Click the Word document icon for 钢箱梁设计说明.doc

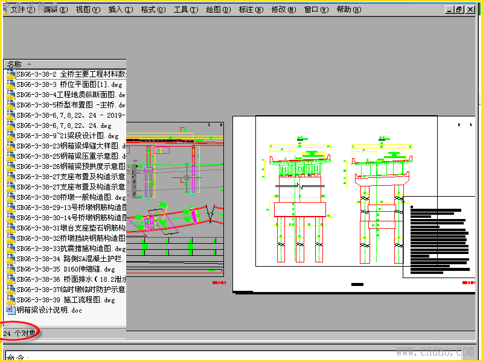pyautogui.click(x=11, y=310)
